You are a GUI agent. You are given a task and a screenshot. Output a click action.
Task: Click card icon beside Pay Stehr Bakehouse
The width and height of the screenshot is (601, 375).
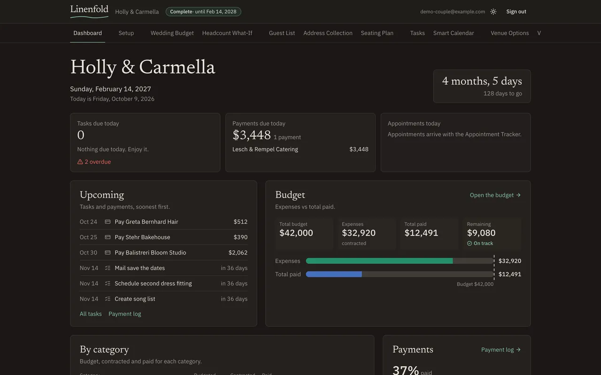point(108,237)
